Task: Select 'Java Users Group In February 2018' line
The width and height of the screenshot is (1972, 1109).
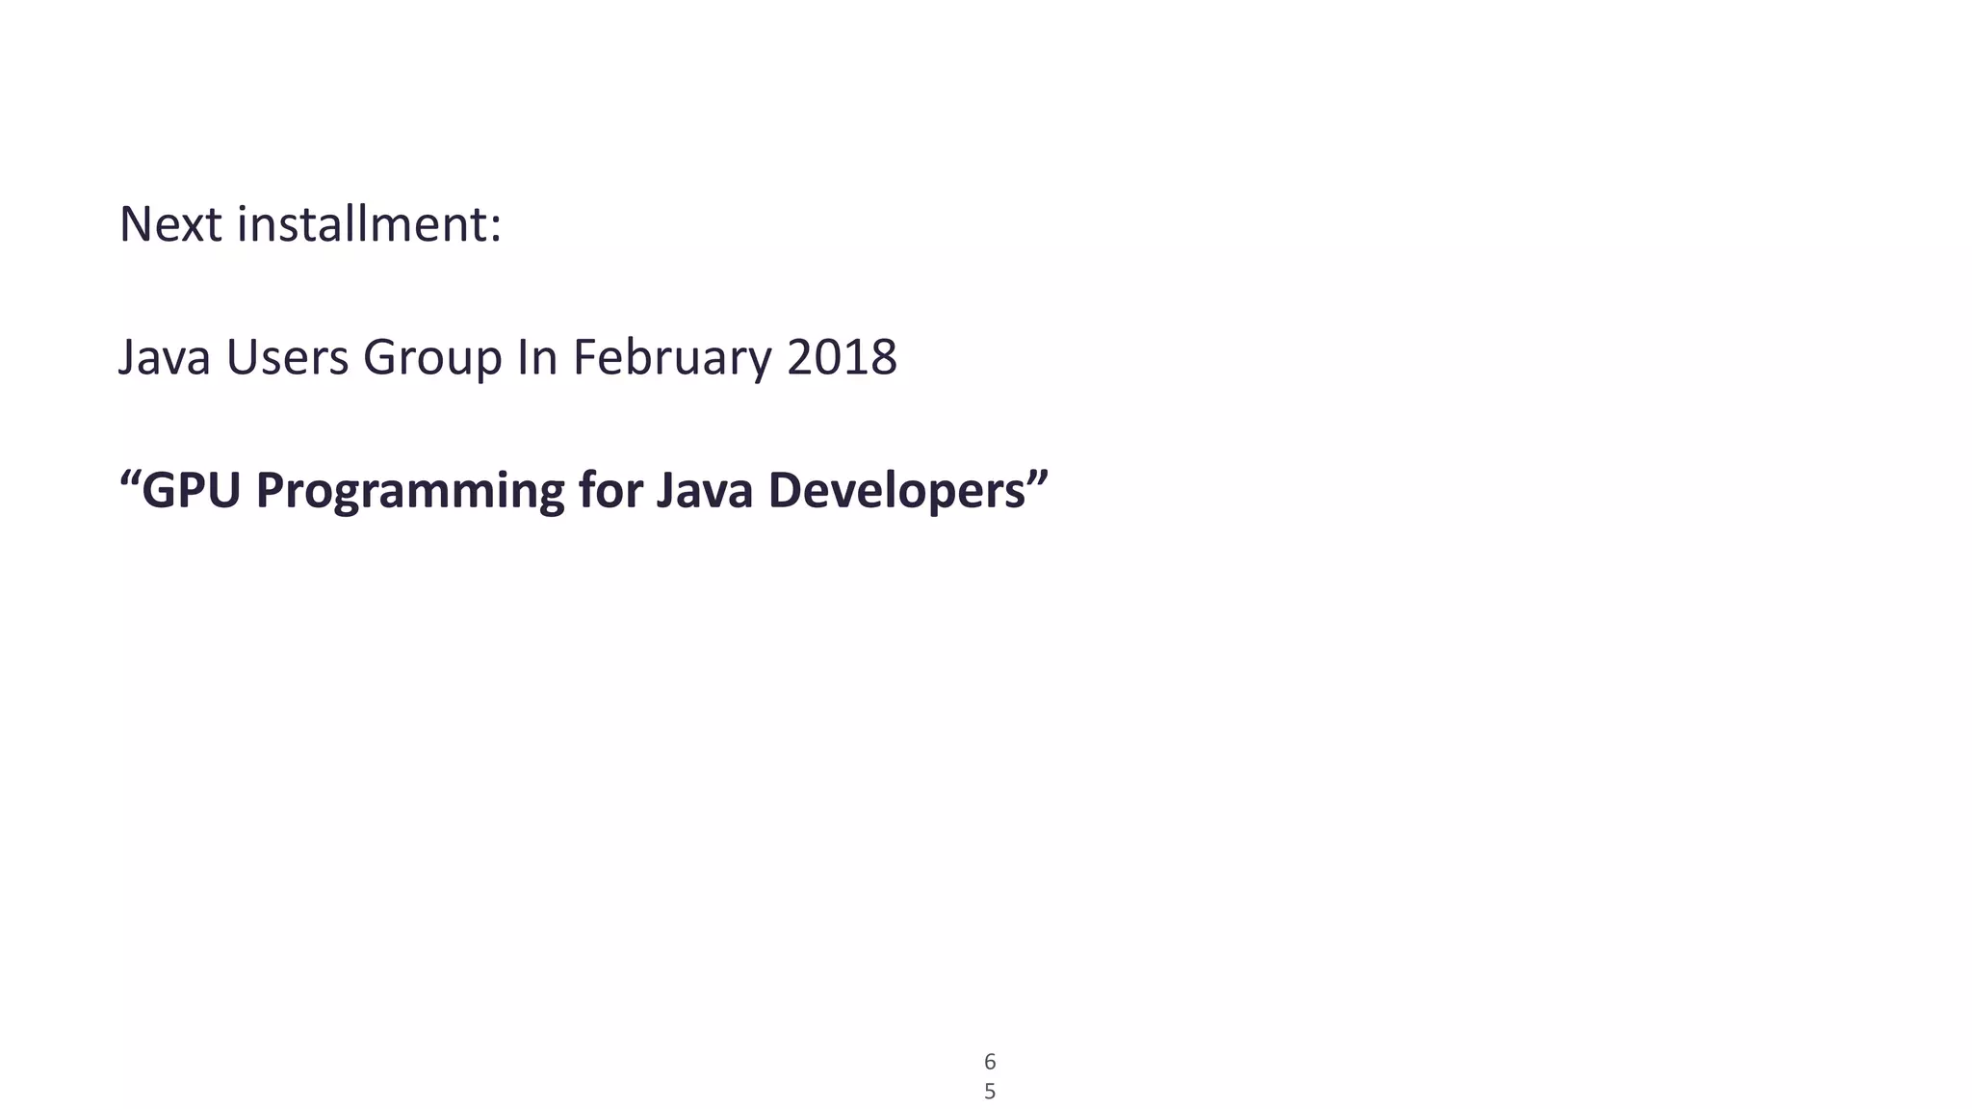Action: click(507, 357)
